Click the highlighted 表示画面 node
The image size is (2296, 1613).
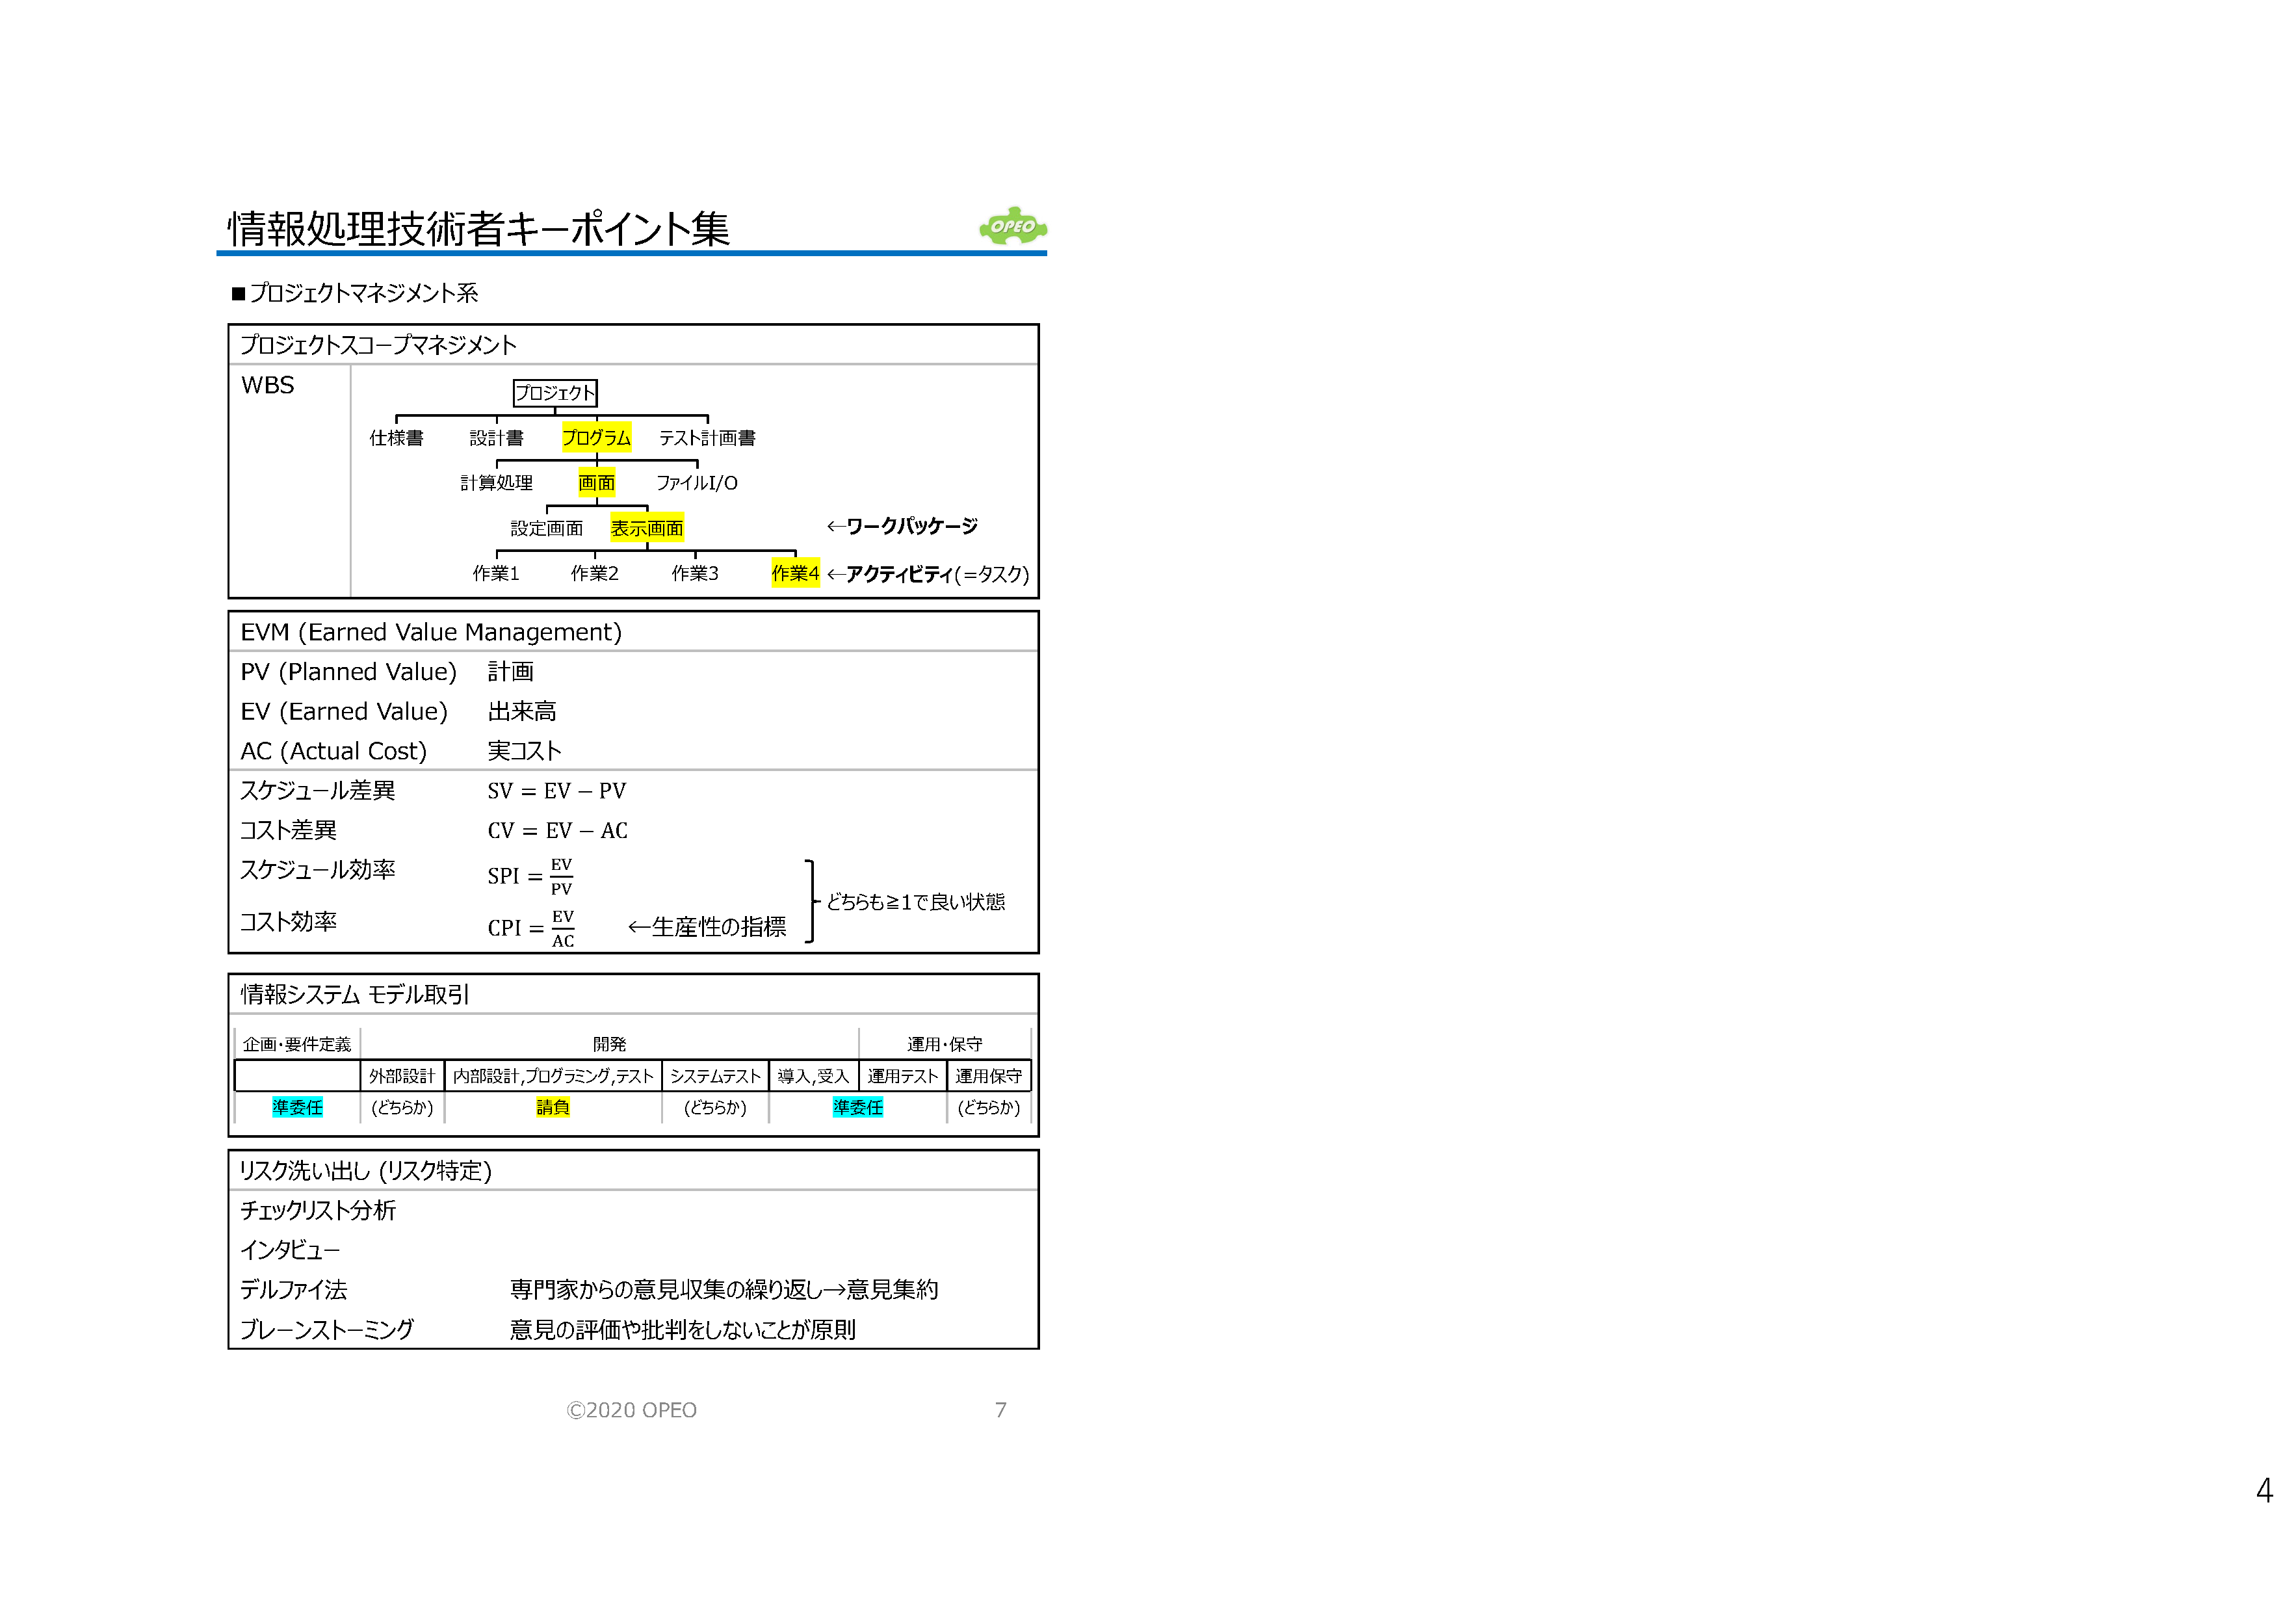coord(647,528)
